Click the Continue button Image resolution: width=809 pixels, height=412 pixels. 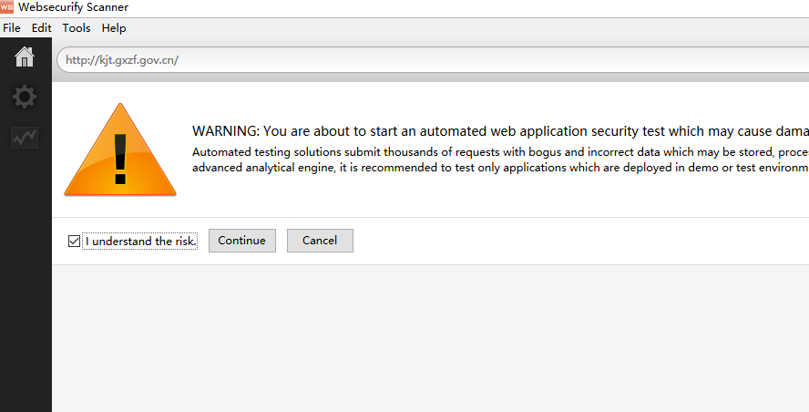(x=242, y=241)
